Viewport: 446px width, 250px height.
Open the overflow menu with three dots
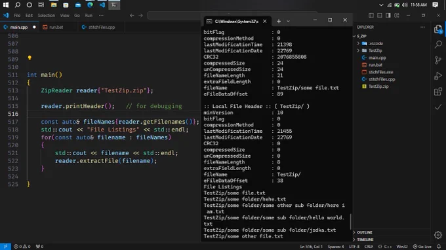[x=101, y=15]
